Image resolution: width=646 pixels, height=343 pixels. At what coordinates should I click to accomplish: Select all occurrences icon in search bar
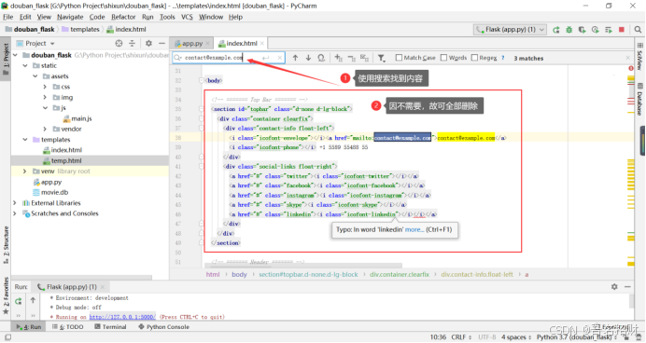click(x=364, y=58)
